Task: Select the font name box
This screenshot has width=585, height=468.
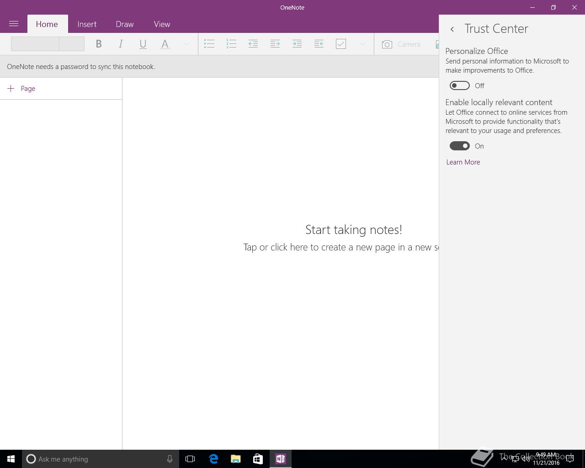Action: pyautogui.click(x=35, y=44)
